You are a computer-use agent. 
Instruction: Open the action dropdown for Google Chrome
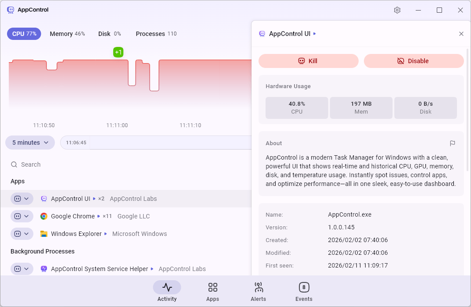[x=22, y=216]
